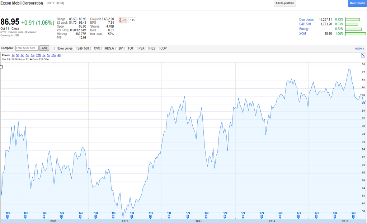Click the 2012 label on the timeline

[272, 221]
